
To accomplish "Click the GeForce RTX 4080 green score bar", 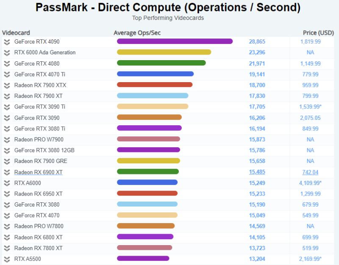I will 161,63.
